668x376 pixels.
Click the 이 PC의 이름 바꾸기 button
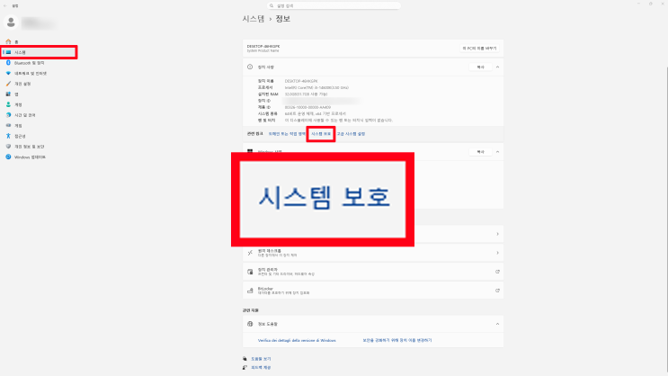480,49
